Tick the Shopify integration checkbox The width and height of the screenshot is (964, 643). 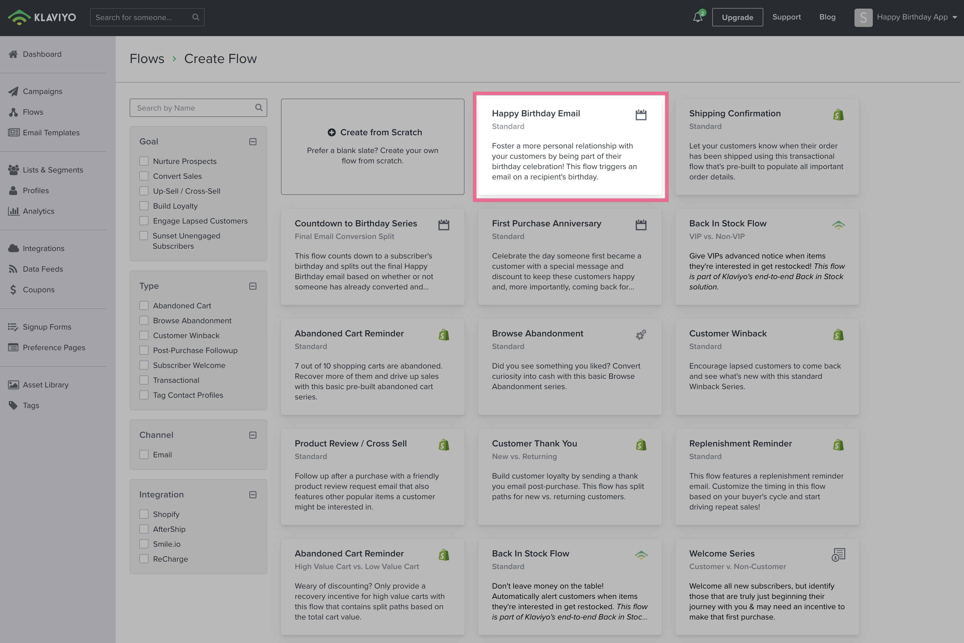point(144,514)
